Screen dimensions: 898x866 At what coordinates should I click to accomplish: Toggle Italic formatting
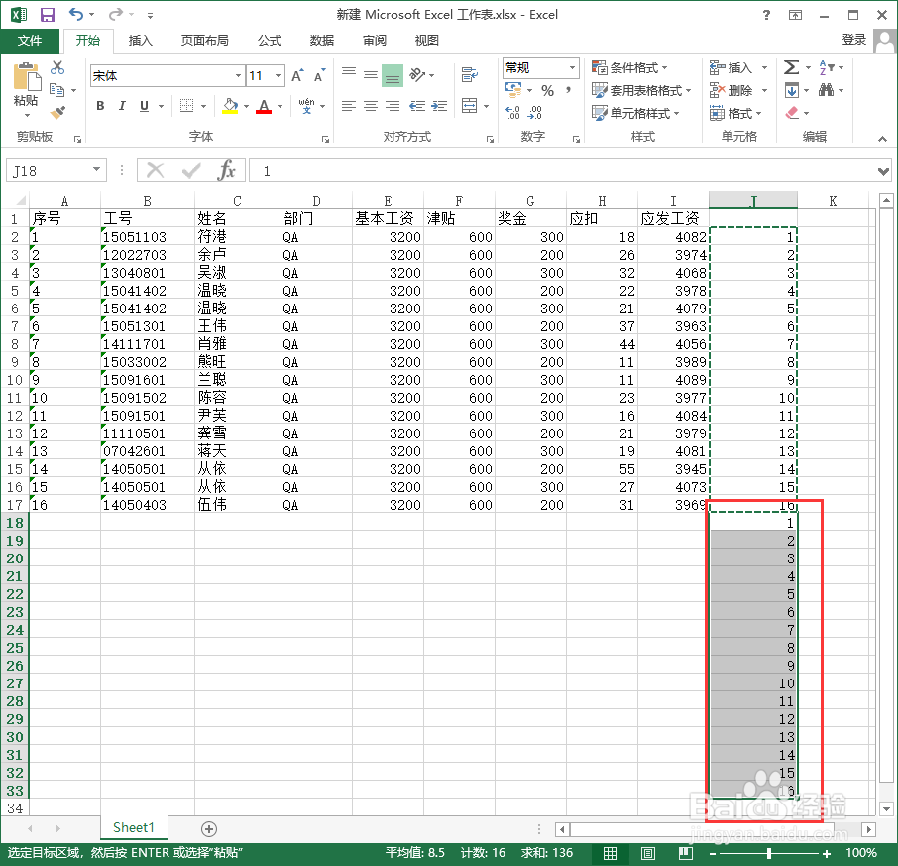(122, 106)
